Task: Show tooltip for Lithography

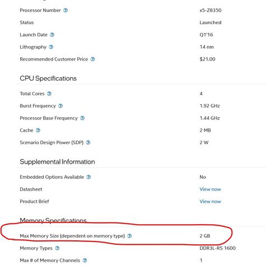Action: tap(51, 47)
